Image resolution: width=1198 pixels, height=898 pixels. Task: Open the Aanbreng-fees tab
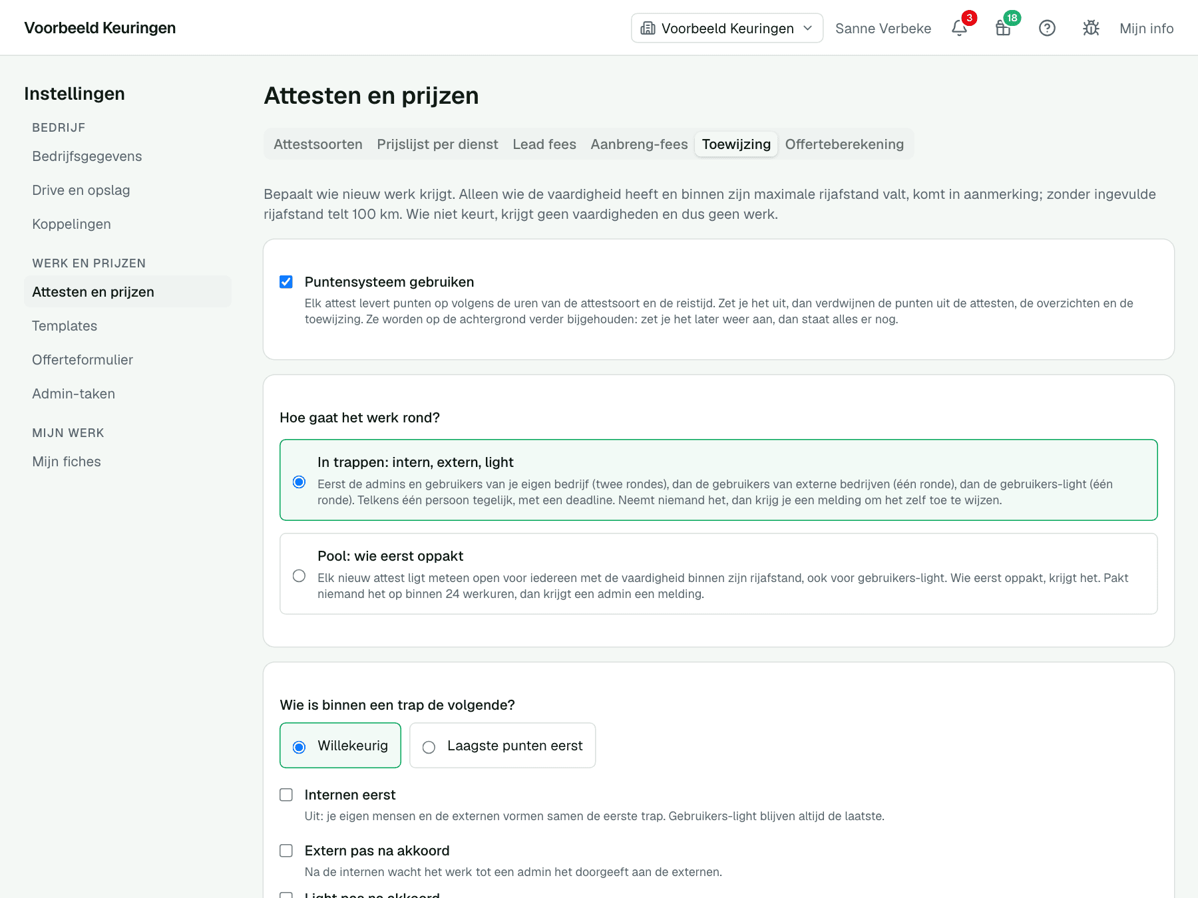point(639,144)
